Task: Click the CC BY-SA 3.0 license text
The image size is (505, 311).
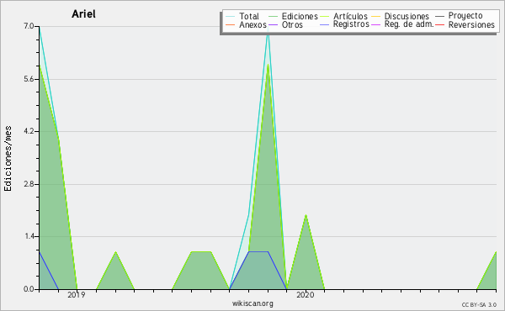Action: pos(479,304)
